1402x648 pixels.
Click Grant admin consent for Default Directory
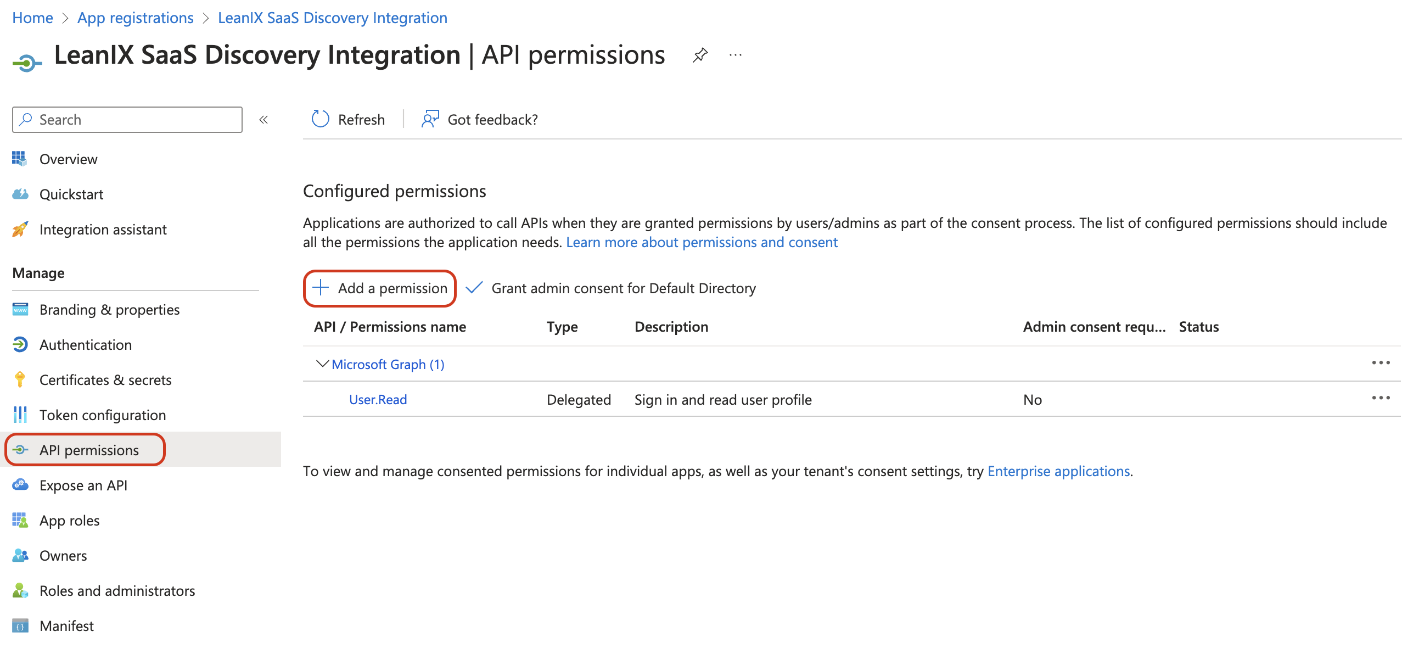[624, 288]
